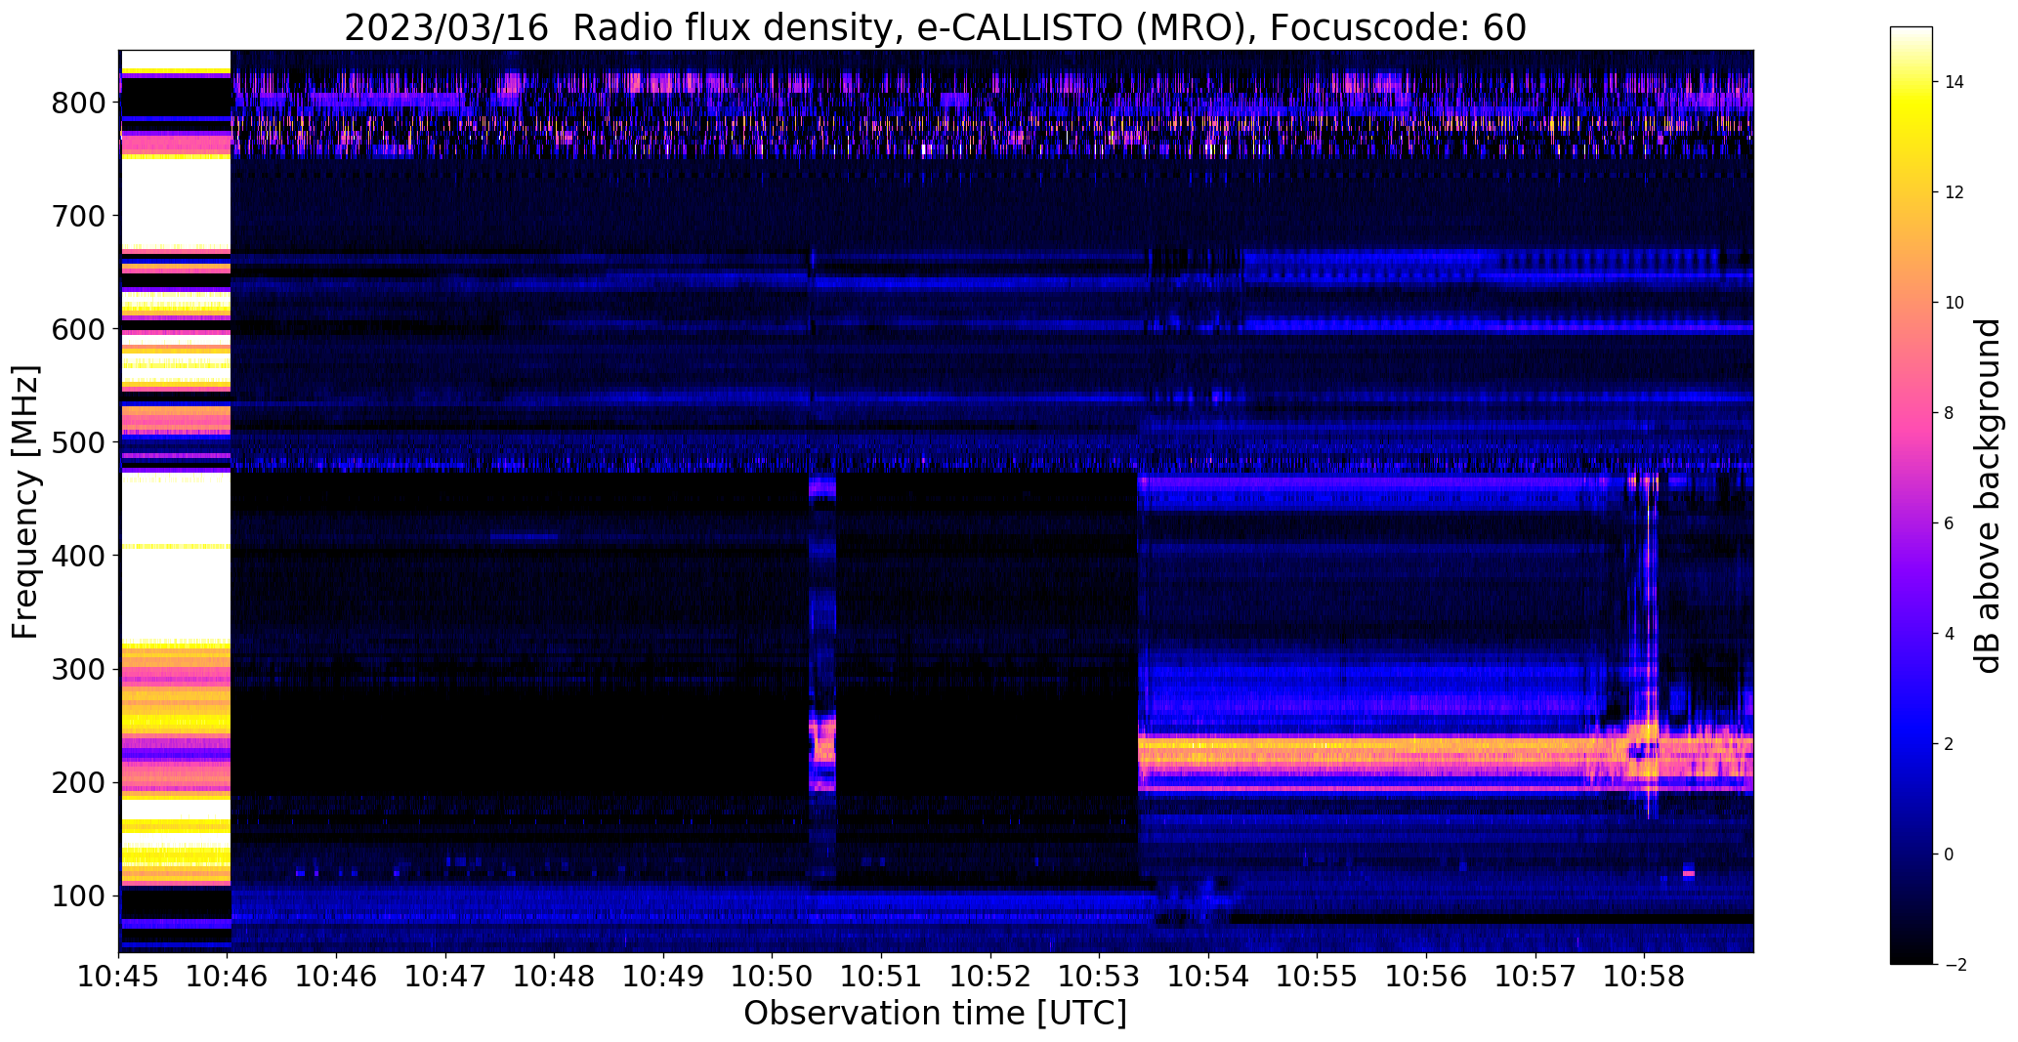Click the 'dB above background' colorbar label
2018x1042 pixels.
(x=1989, y=496)
